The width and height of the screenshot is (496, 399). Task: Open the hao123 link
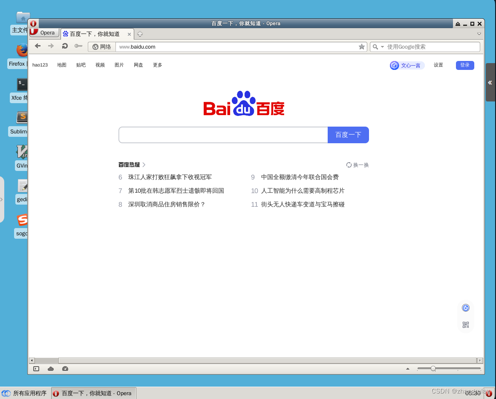40,65
